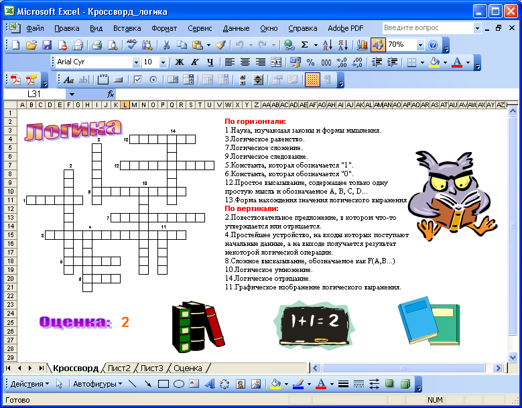Switch to the Оценка sheet tab
This screenshot has height=408, width=522.
click(x=188, y=368)
